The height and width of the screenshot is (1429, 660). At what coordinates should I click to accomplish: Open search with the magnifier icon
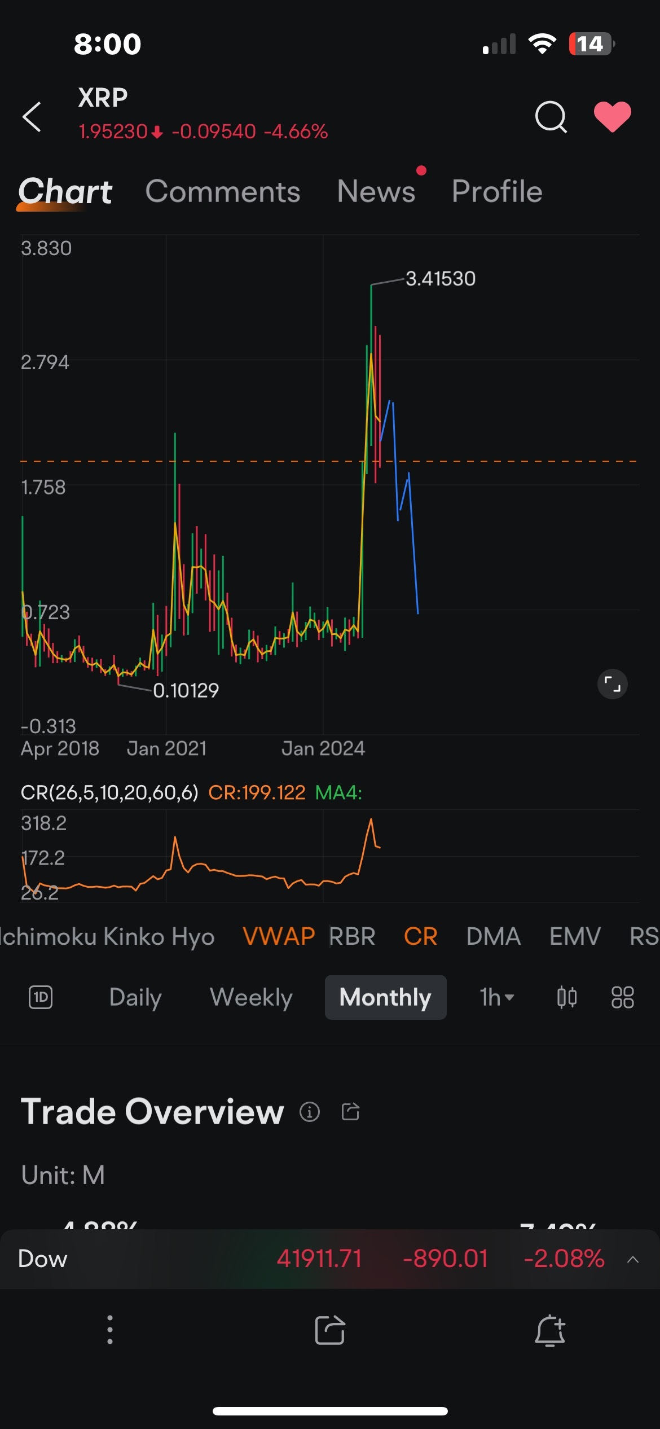point(551,117)
